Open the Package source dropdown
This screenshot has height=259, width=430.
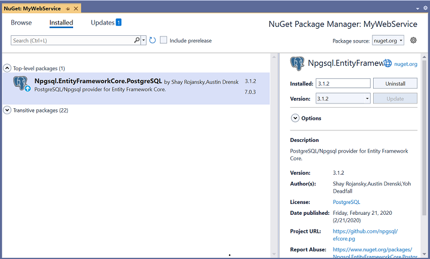pyautogui.click(x=388, y=41)
